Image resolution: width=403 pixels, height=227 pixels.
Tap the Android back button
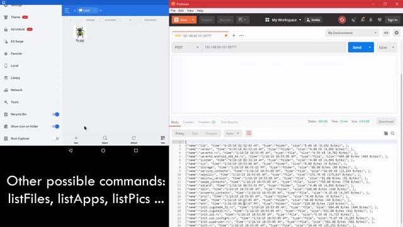(71, 151)
